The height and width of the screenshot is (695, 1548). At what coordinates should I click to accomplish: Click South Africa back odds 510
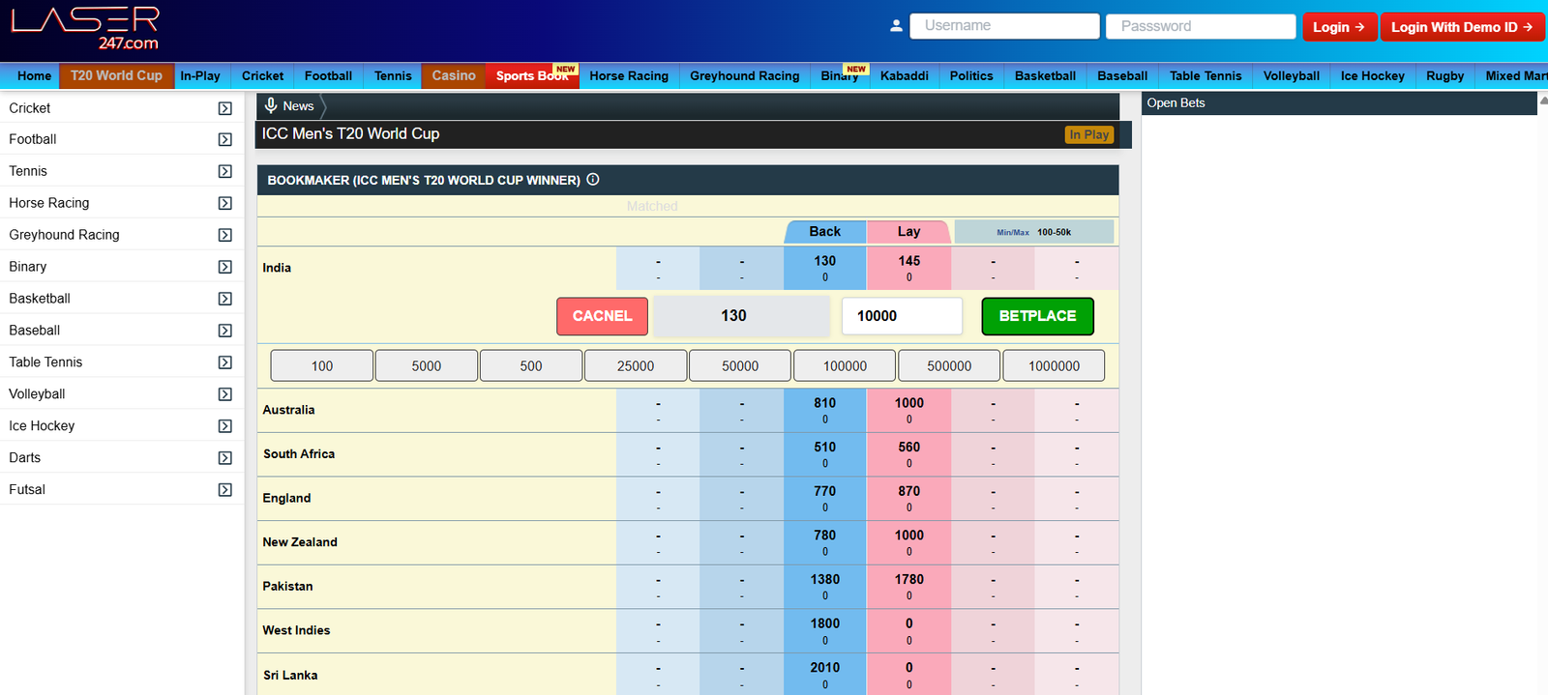(x=825, y=454)
